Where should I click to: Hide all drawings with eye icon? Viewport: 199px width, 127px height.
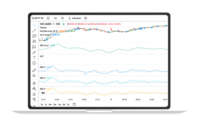[x=34, y=99]
